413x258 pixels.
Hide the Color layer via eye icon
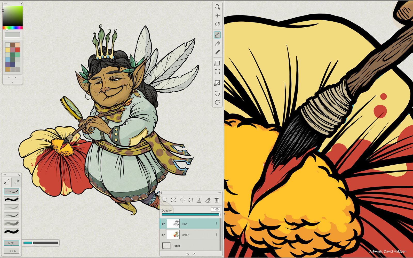[163, 235]
